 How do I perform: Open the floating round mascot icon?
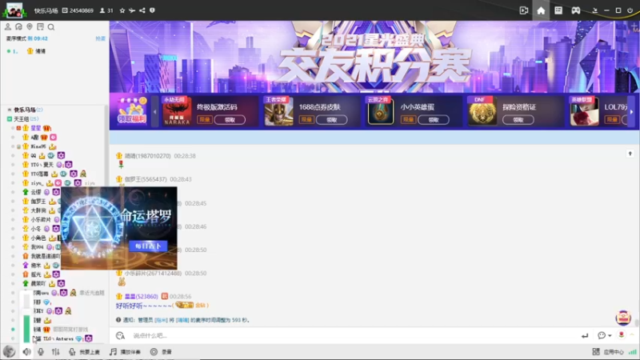coord(623,318)
